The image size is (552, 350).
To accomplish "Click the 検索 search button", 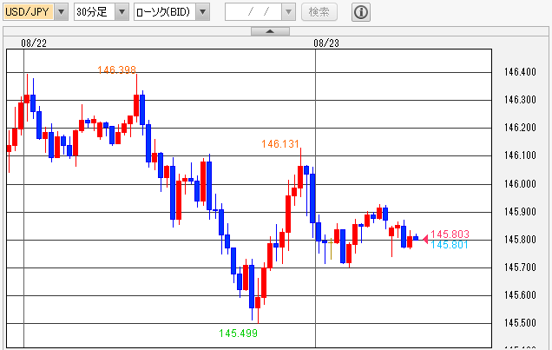I will (319, 12).
